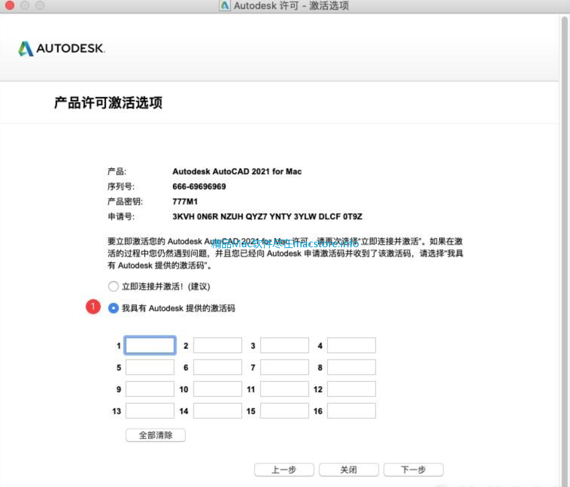Proceed with 下一步 button
This screenshot has height=487, width=570.
pyautogui.click(x=413, y=470)
